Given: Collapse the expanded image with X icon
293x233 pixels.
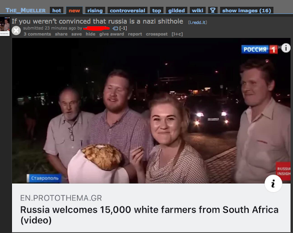Looking at the screenshot, I should (16, 31).
